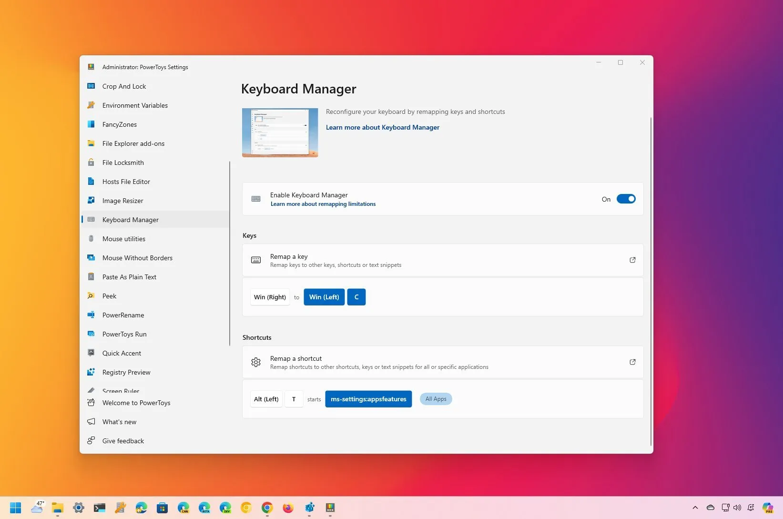This screenshot has width=783, height=519.
Task: Go to Crop And Lock page
Action: 155,86
